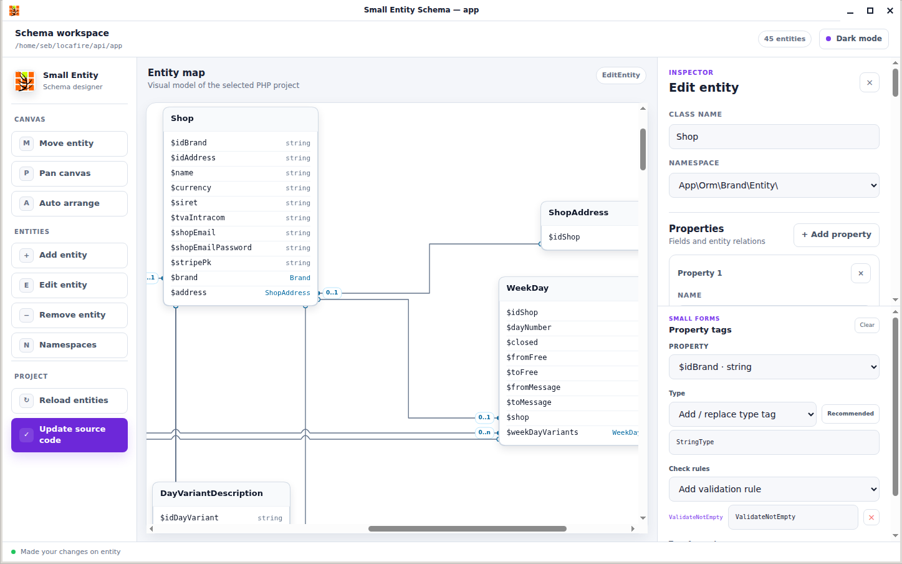Click the Reload entities refresh icon
This screenshot has width=902, height=564.
pos(26,401)
